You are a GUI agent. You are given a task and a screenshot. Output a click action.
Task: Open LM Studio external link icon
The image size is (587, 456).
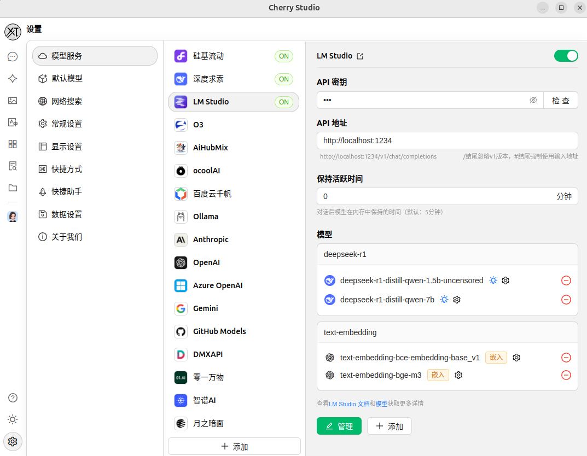360,56
